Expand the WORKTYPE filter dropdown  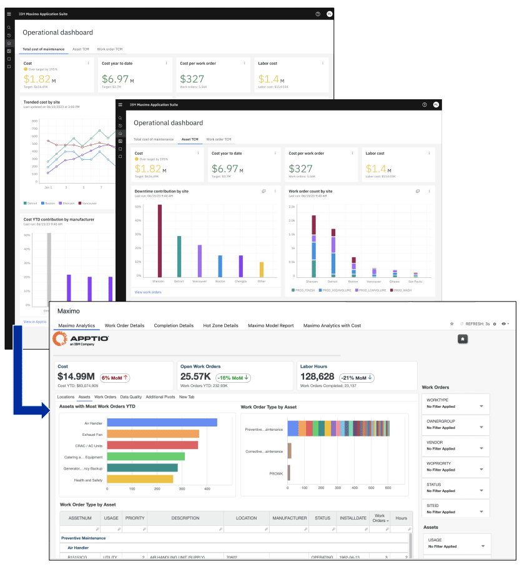click(x=481, y=406)
